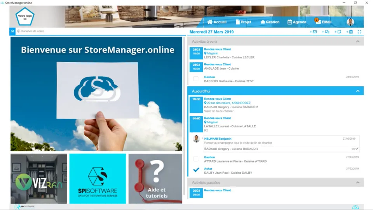
Task: Click Magasin location under LASALLE appointment
Action: (211, 122)
